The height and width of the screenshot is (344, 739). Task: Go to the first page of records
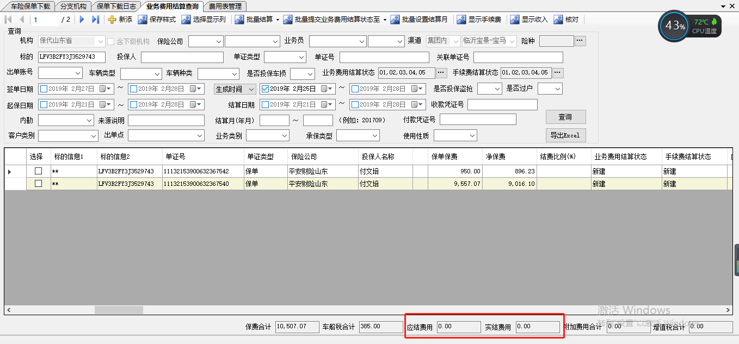8,20
